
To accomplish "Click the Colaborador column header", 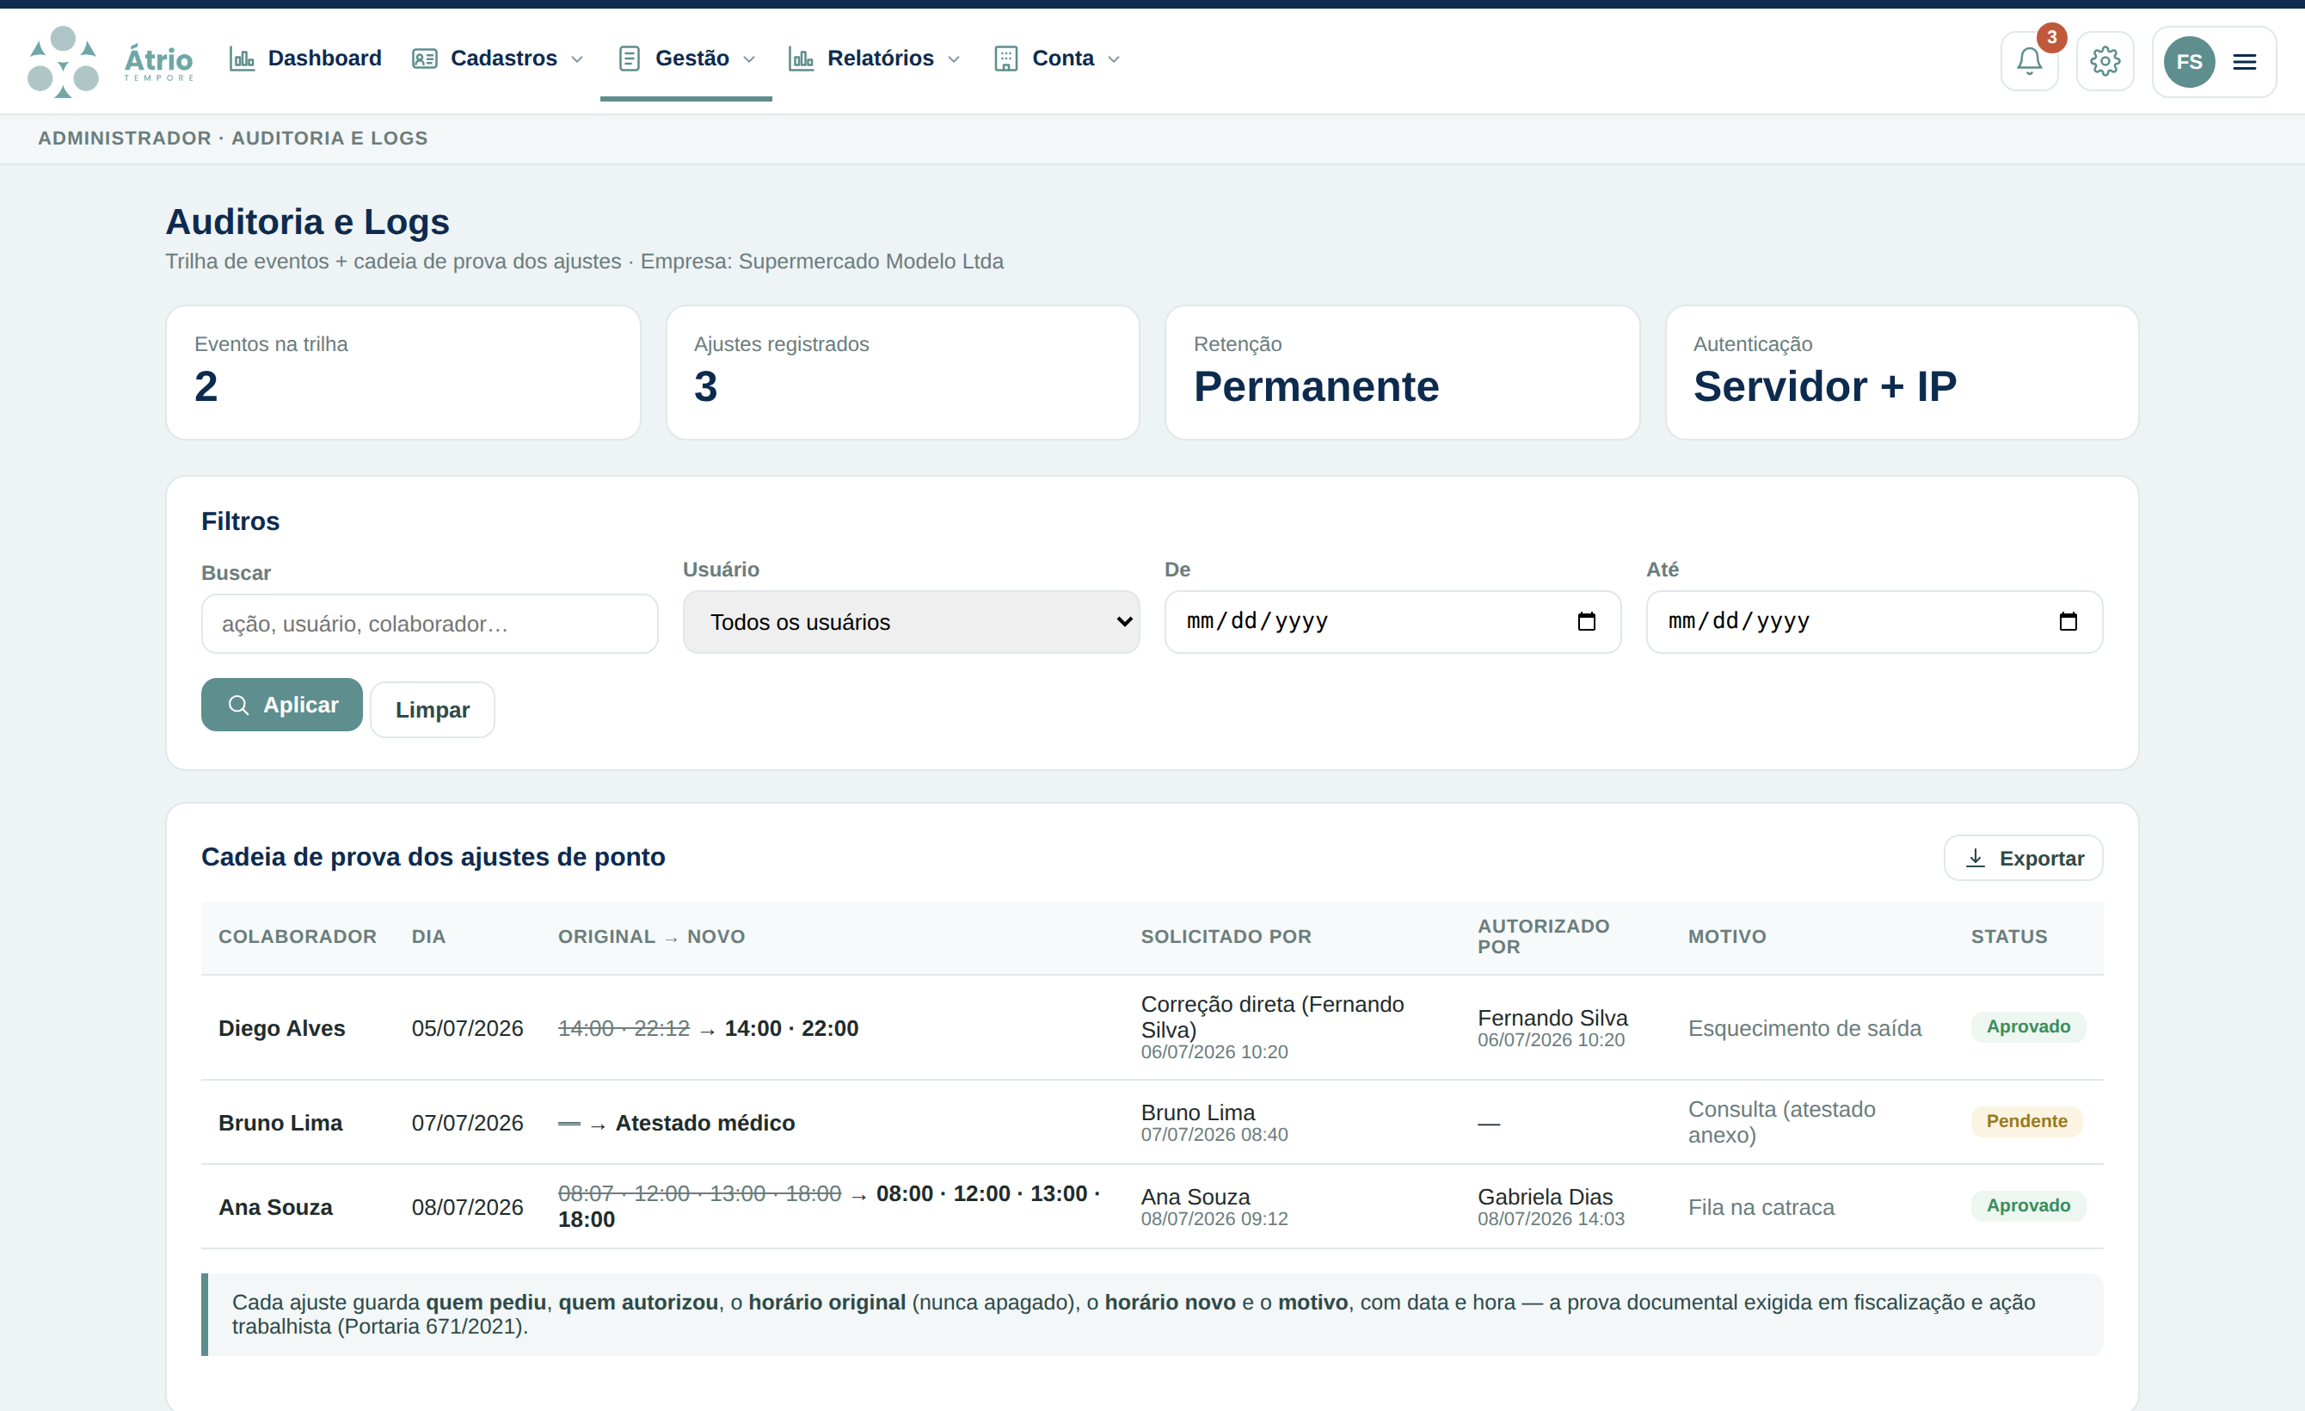I will 298,937.
